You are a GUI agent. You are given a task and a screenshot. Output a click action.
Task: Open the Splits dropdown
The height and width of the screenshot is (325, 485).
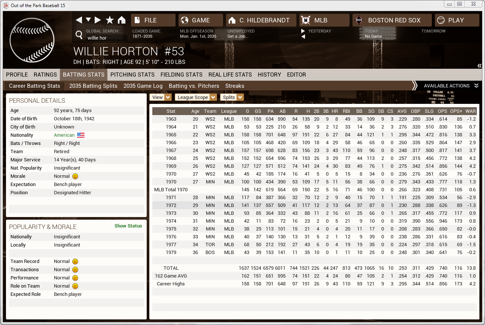click(x=232, y=97)
